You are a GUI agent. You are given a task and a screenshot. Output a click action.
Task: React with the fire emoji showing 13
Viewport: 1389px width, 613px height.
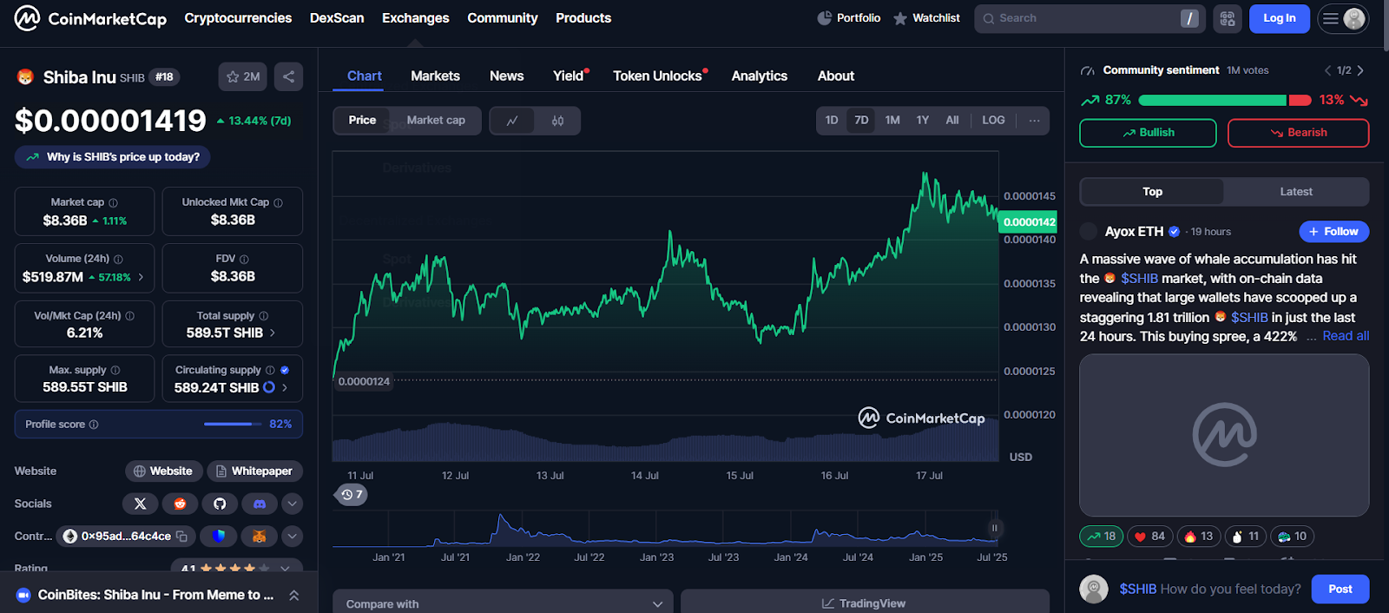tap(1198, 537)
